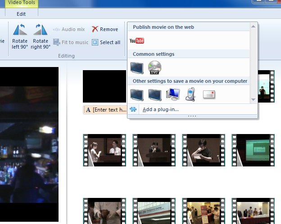Screen dimensions: 281x224
Task: Click the Rotate left 90° button
Action: (20, 36)
